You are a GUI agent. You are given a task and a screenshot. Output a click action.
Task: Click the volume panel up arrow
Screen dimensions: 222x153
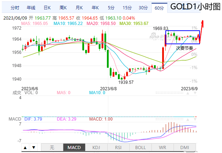[188, 93]
